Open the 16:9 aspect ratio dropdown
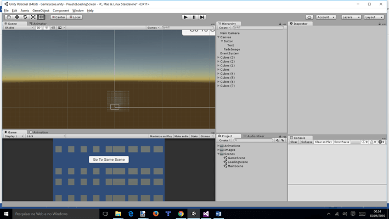 (46, 136)
